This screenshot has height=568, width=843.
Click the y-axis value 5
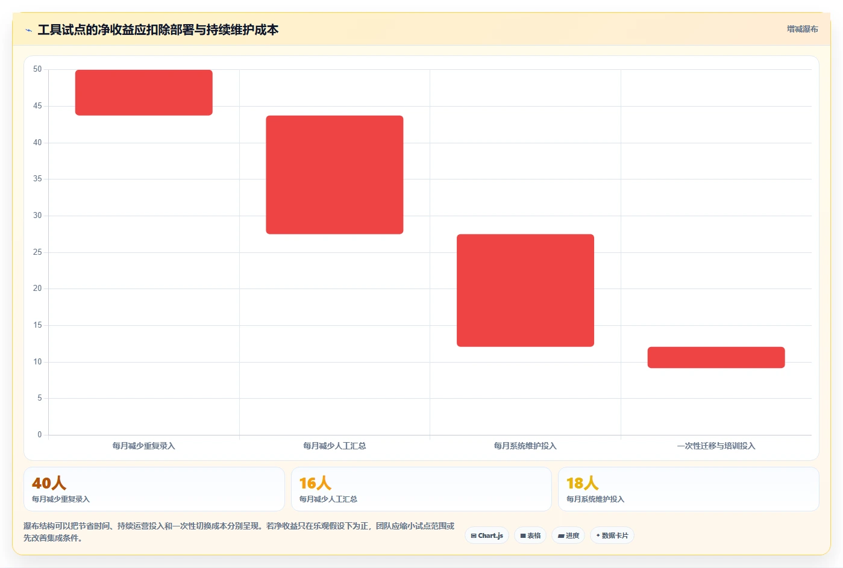pyautogui.click(x=40, y=398)
